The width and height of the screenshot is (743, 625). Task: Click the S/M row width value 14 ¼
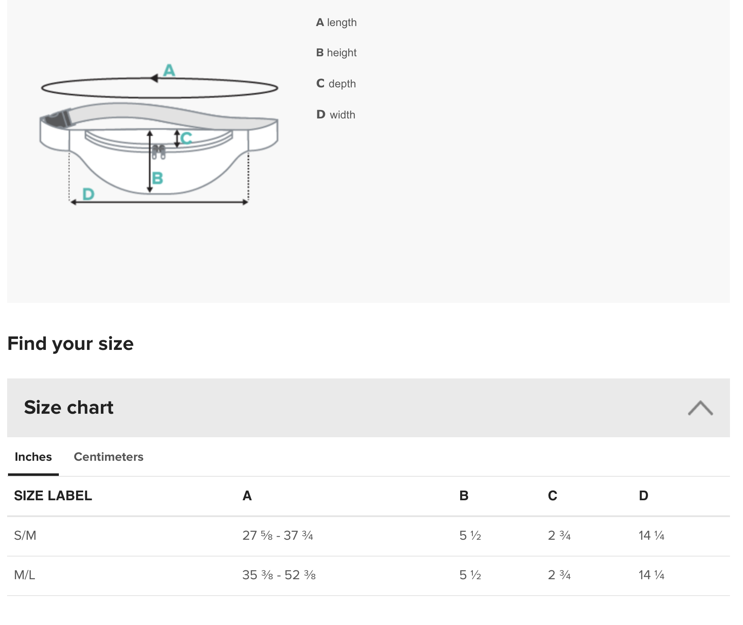651,536
